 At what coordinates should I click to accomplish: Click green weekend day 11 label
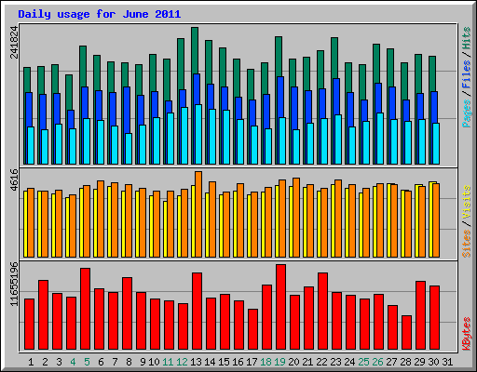[168, 362]
